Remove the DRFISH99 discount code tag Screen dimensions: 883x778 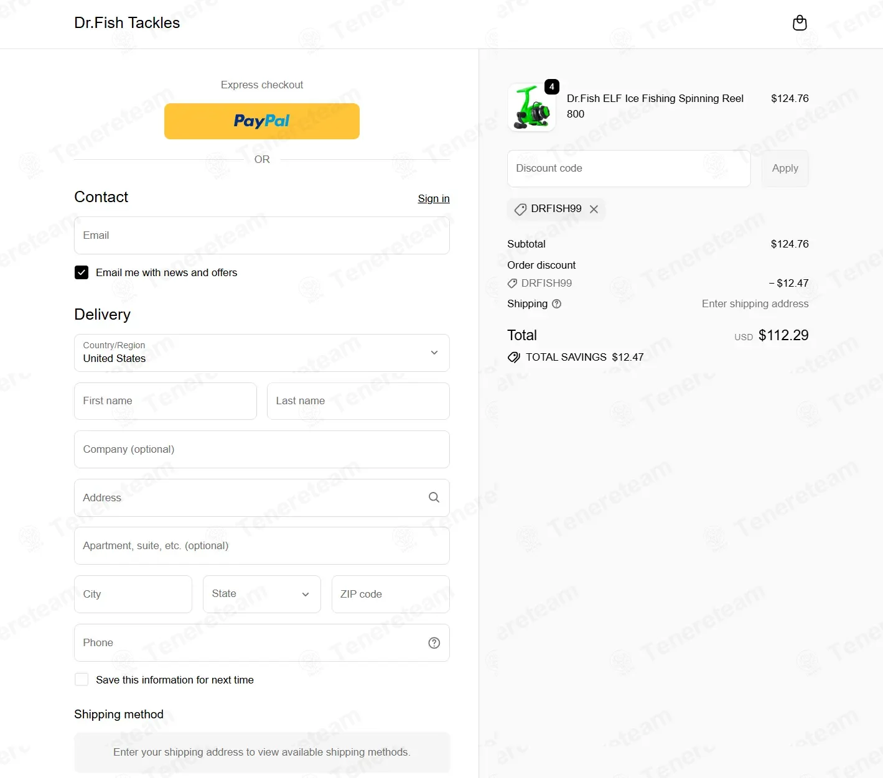(594, 209)
